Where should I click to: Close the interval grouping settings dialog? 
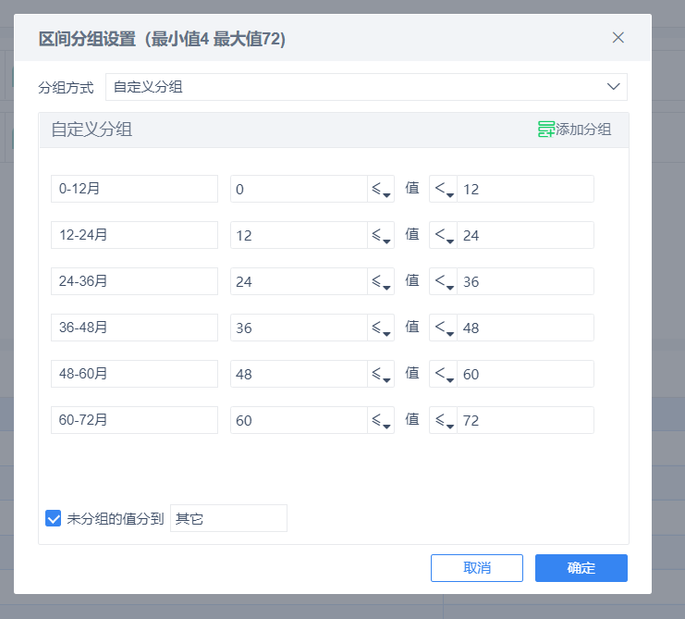[618, 38]
